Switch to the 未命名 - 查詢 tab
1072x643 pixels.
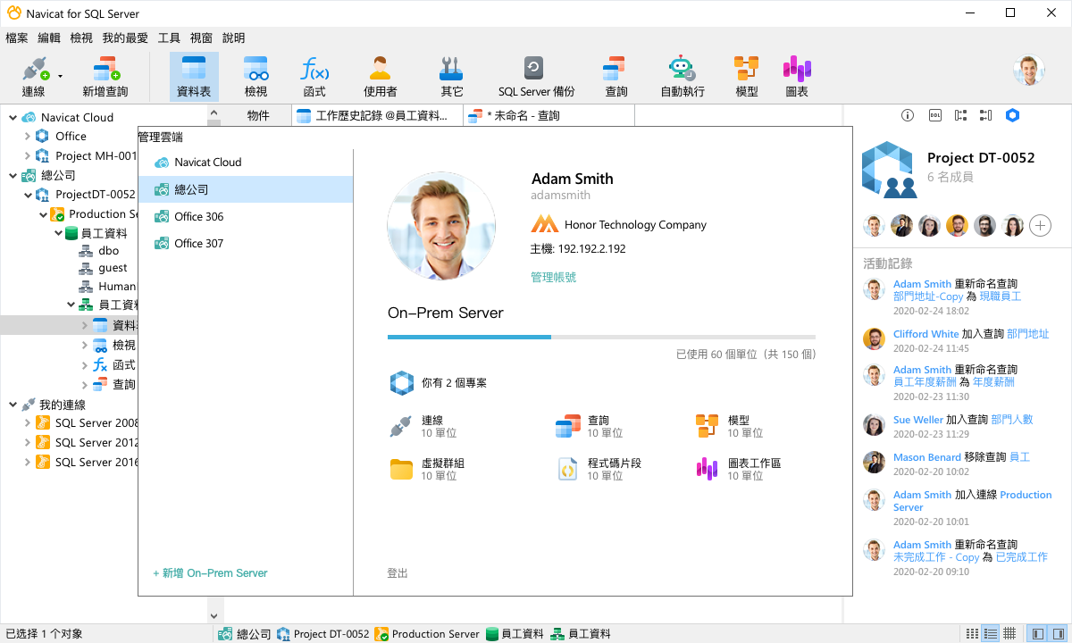coord(549,115)
